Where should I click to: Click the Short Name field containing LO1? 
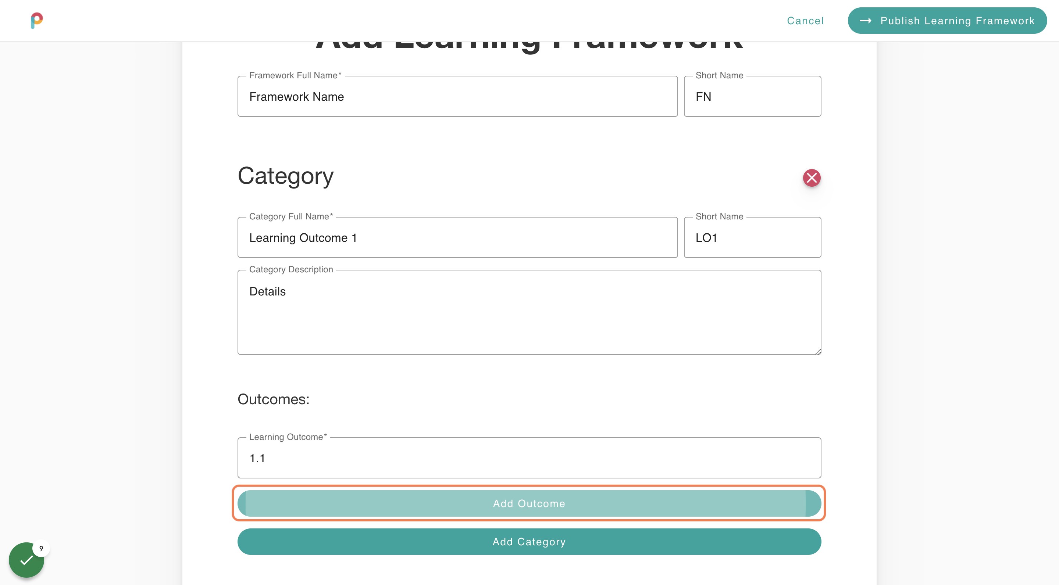point(752,237)
